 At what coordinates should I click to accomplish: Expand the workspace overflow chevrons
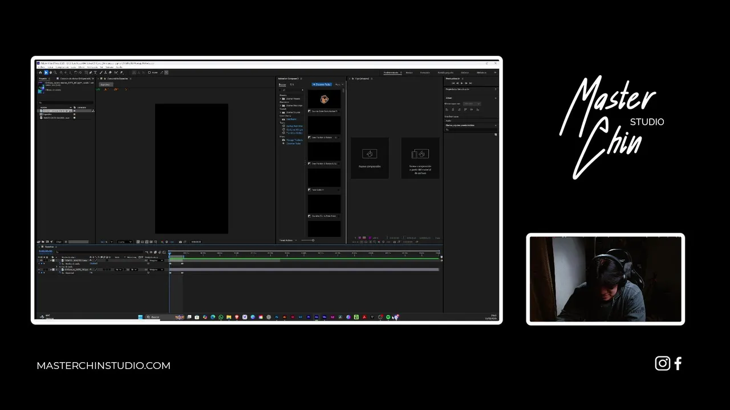point(495,72)
